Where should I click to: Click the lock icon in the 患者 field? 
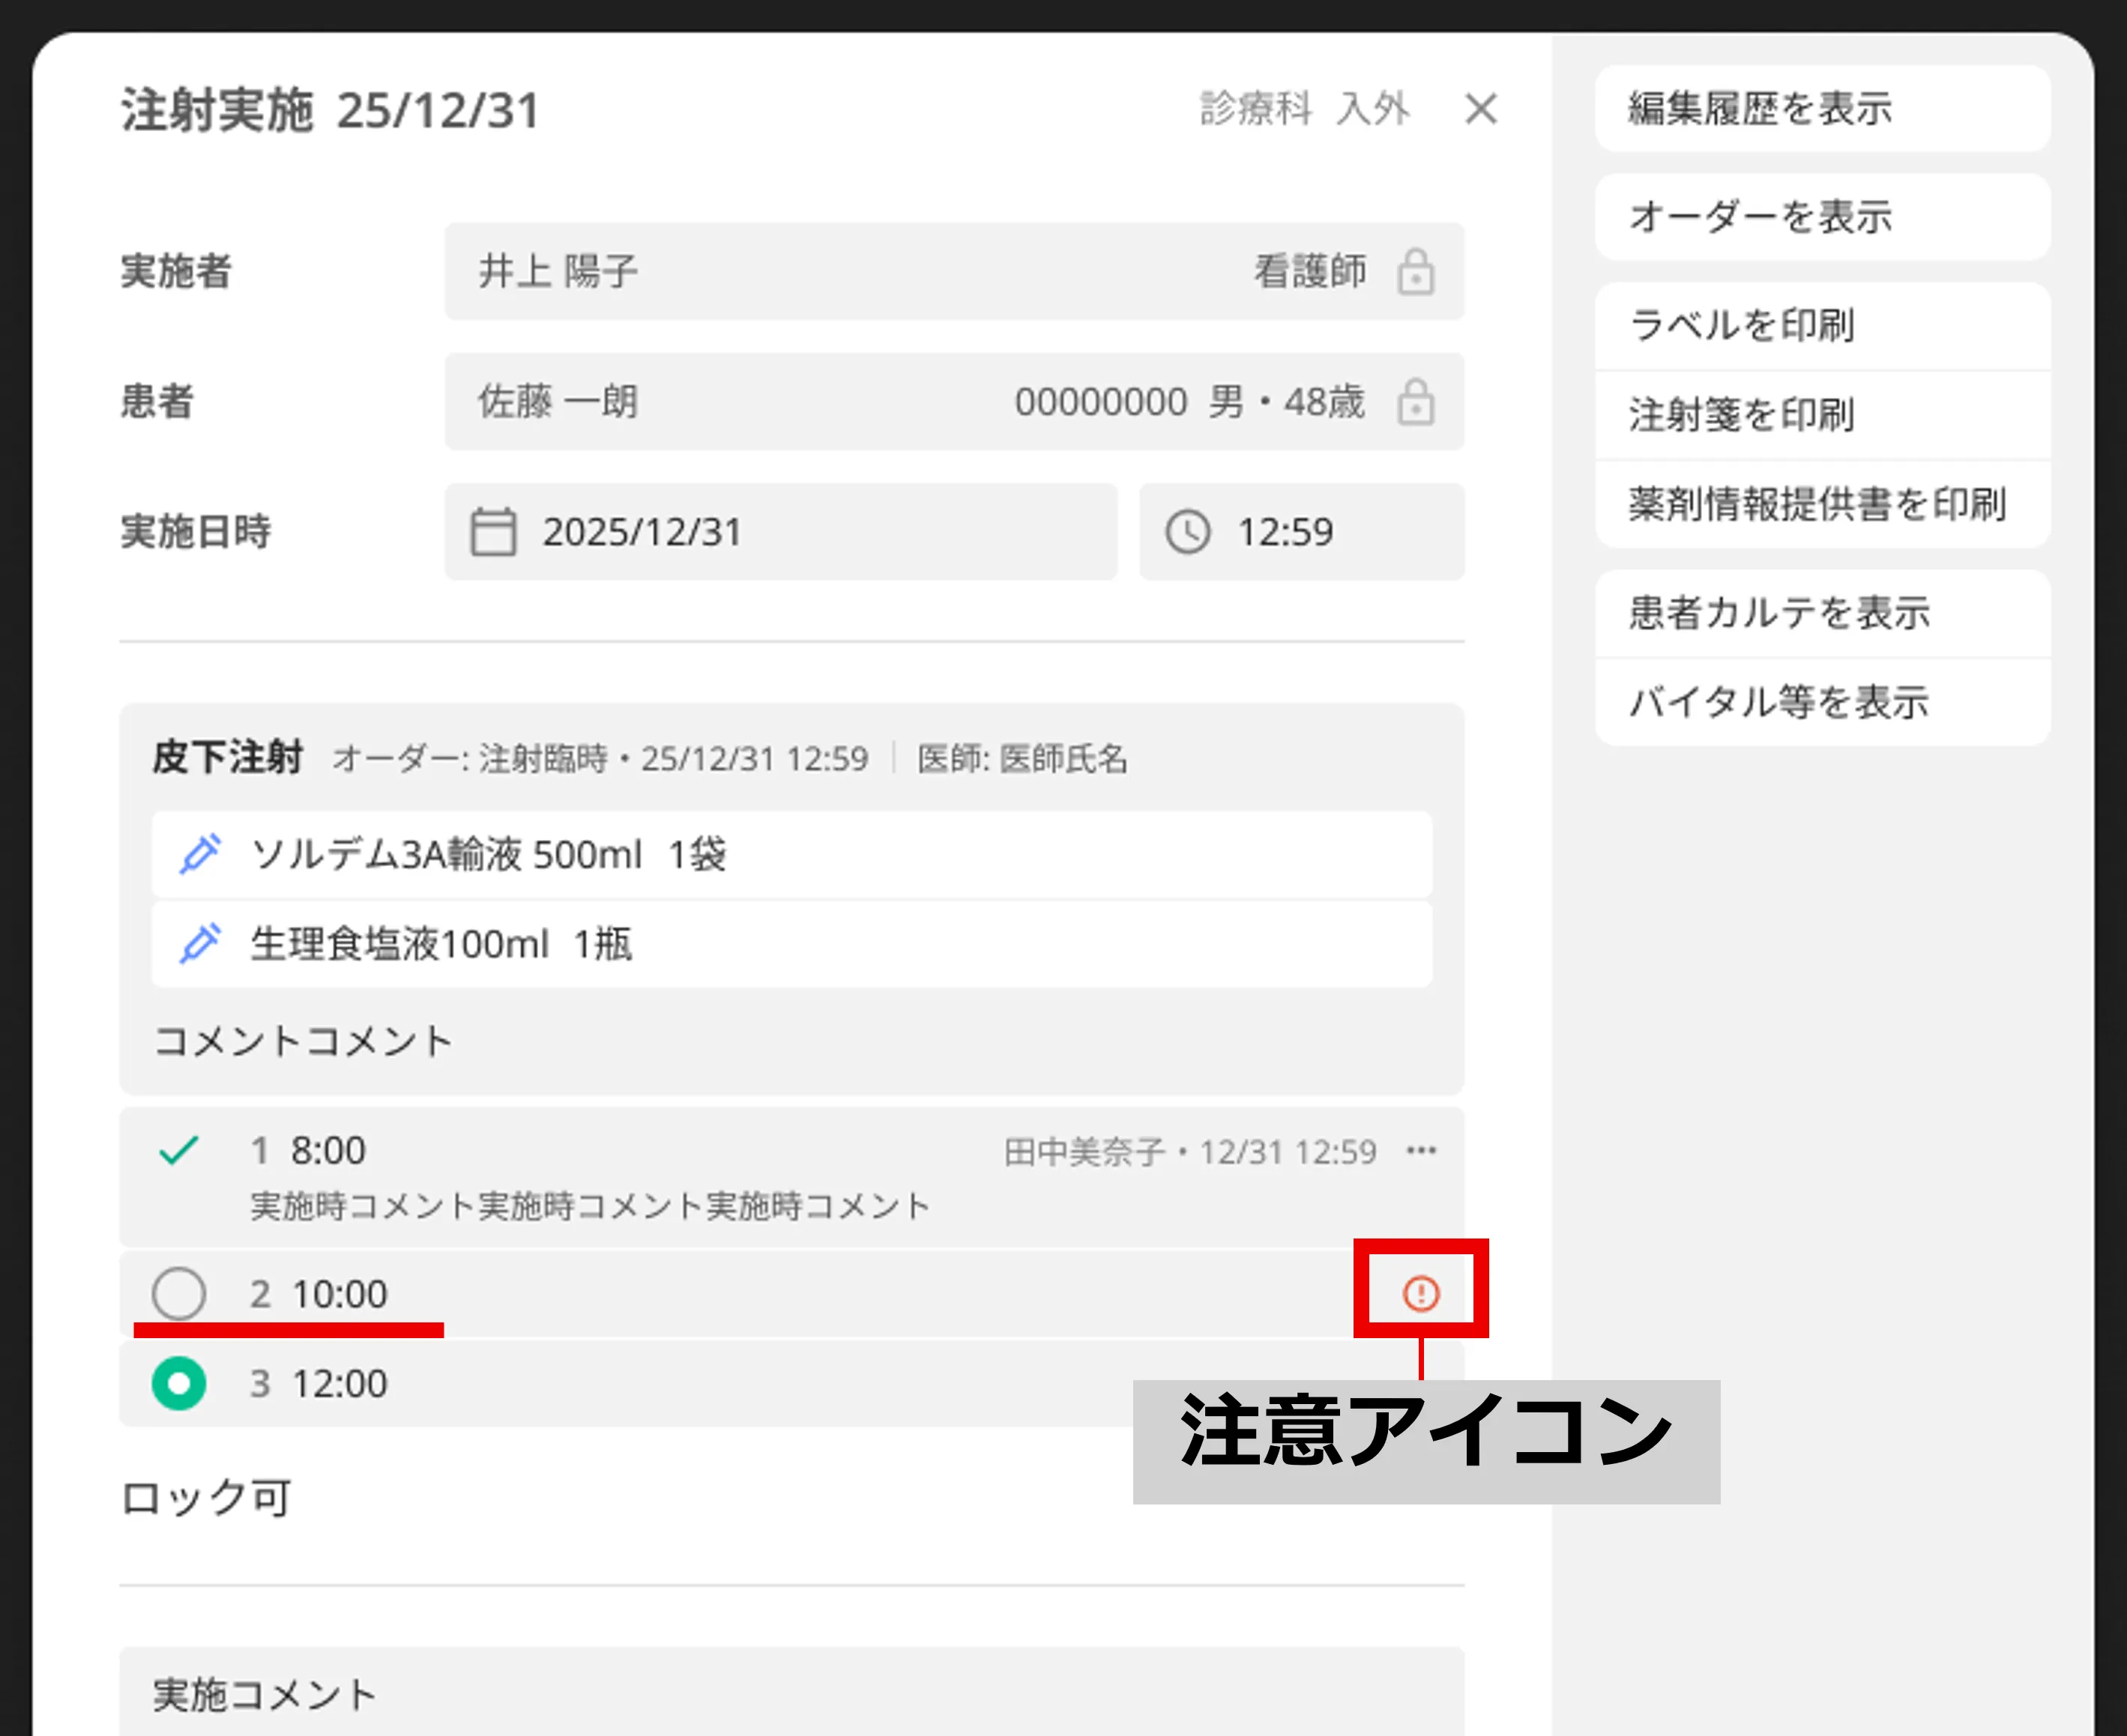click(1415, 402)
